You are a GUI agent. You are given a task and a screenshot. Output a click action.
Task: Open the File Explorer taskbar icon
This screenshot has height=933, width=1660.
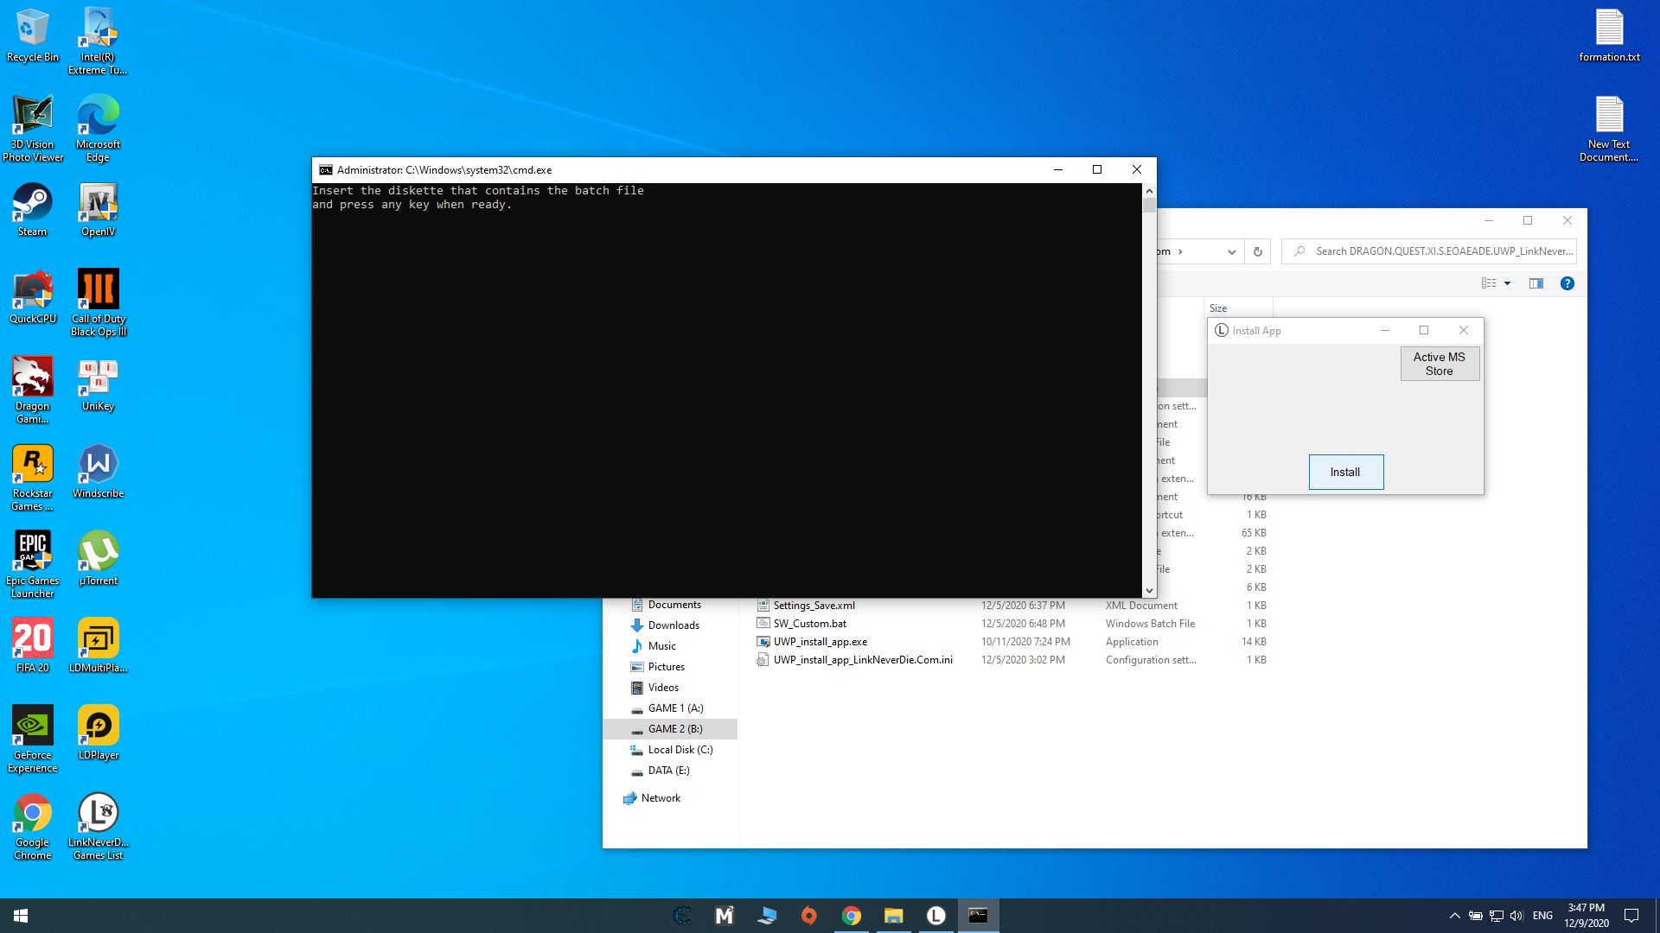pyautogui.click(x=893, y=916)
